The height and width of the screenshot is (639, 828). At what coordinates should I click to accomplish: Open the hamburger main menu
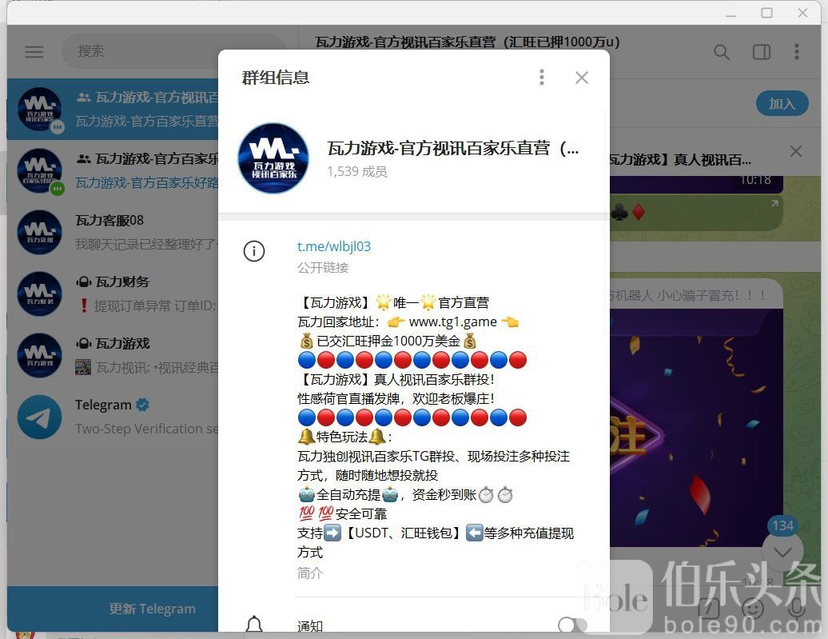[x=34, y=52]
